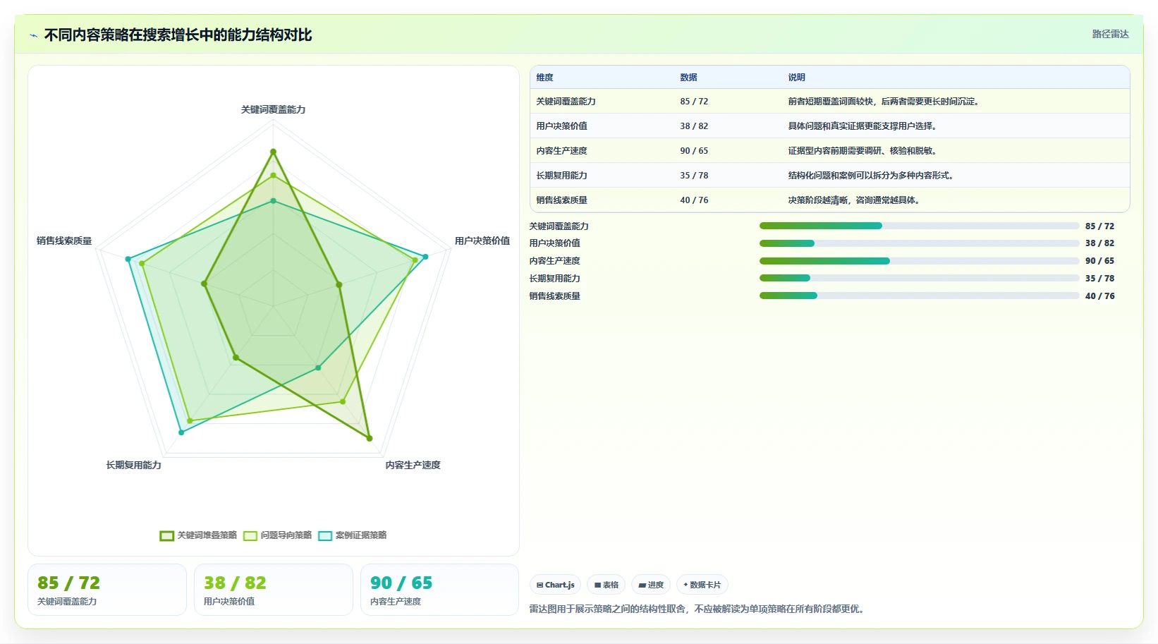Click the 38 / 82 value beside the progress bars

pos(1099,243)
